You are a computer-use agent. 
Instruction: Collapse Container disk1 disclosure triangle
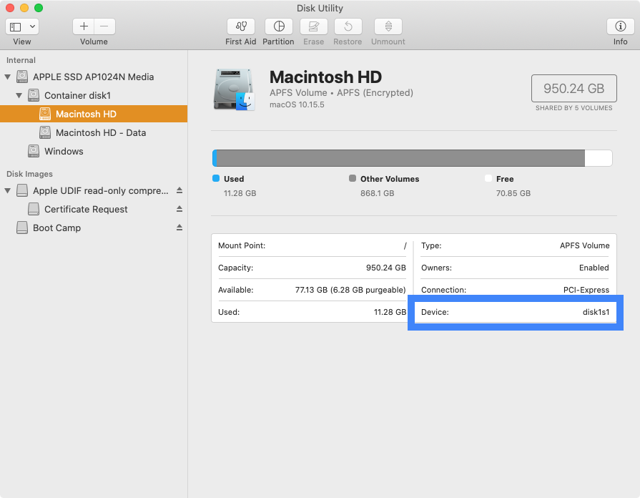[x=19, y=96]
